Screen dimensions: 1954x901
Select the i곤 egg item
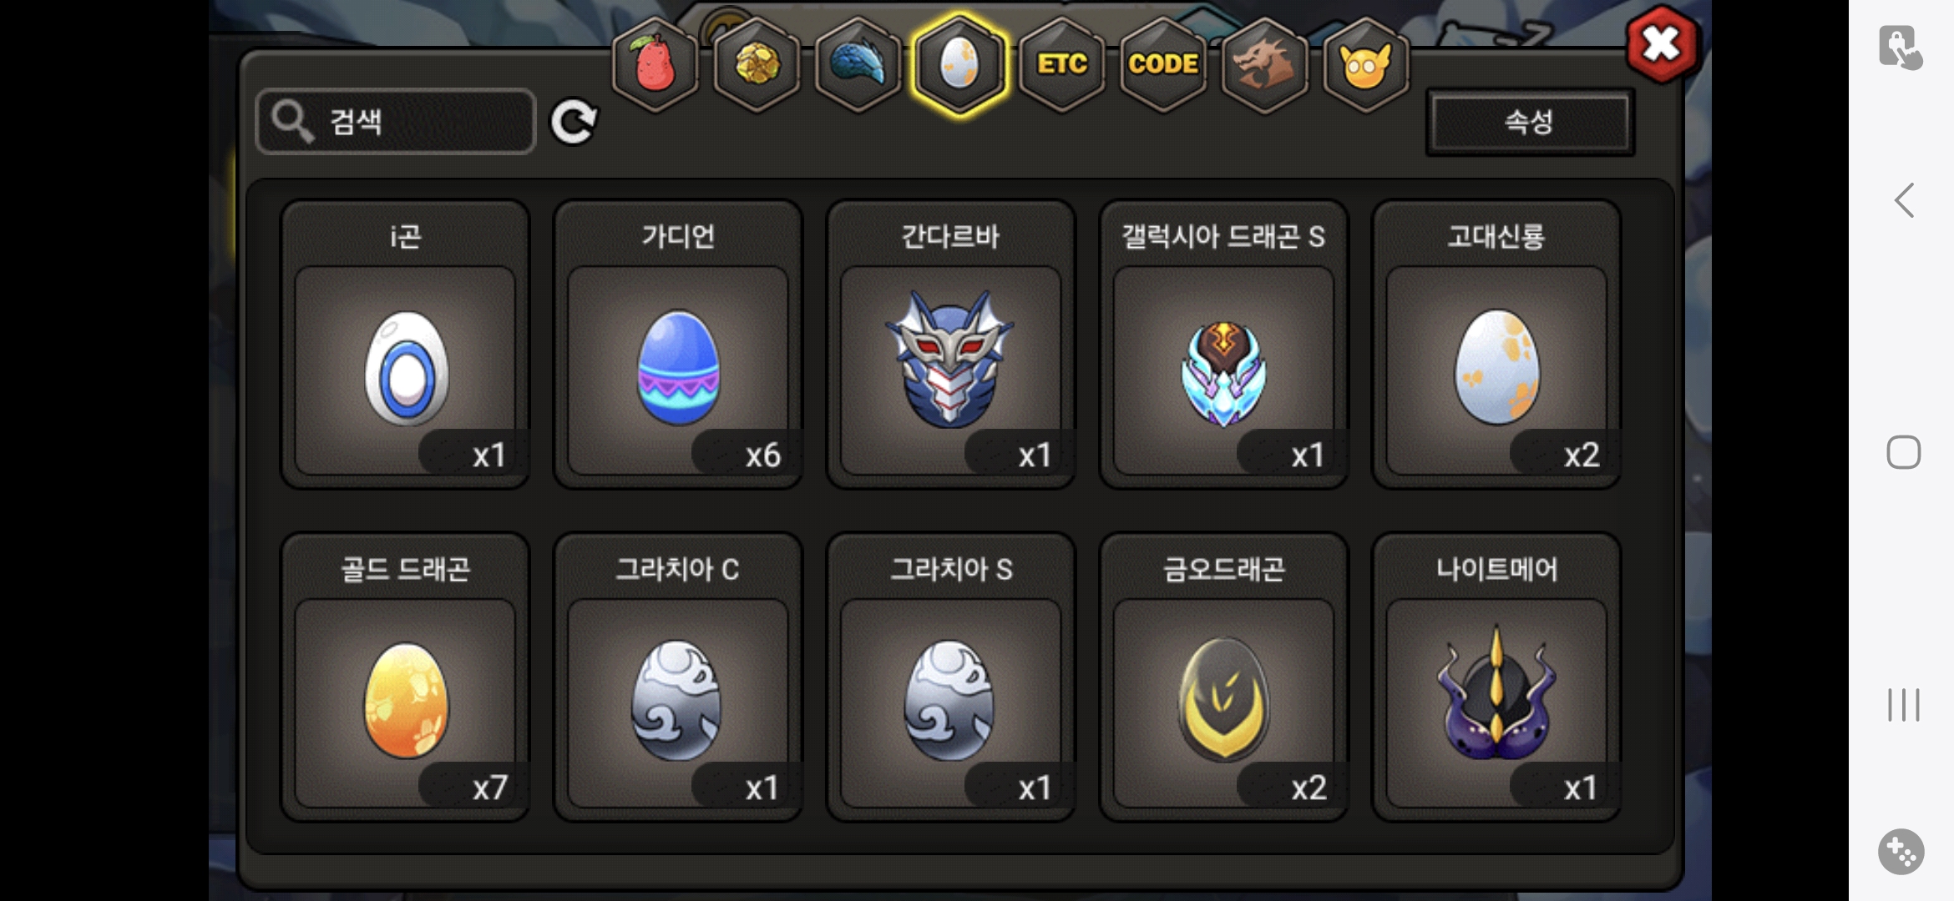pos(405,344)
